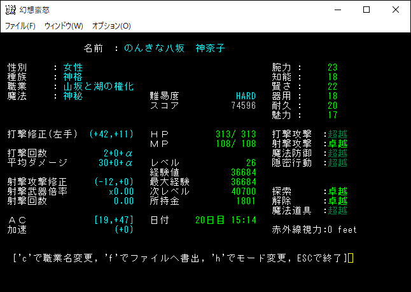Viewport: 411px width, 292px height.
Task: Open the オプション(O) menu
Action: [111, 26]
